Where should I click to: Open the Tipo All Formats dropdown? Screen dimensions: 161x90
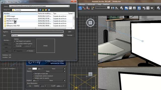62,35
